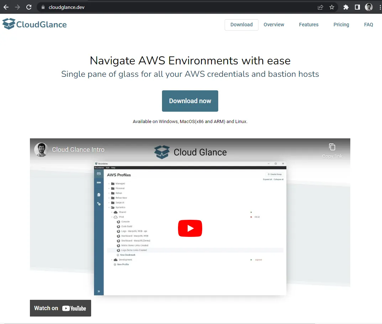Click the CloudGlance logo
The height and width of the screenshot is (324, 382).
34,24
